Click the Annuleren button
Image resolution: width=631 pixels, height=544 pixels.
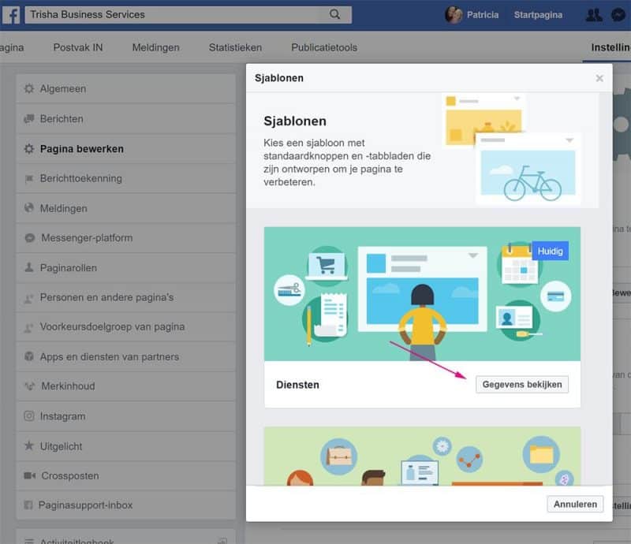point(575,504)
